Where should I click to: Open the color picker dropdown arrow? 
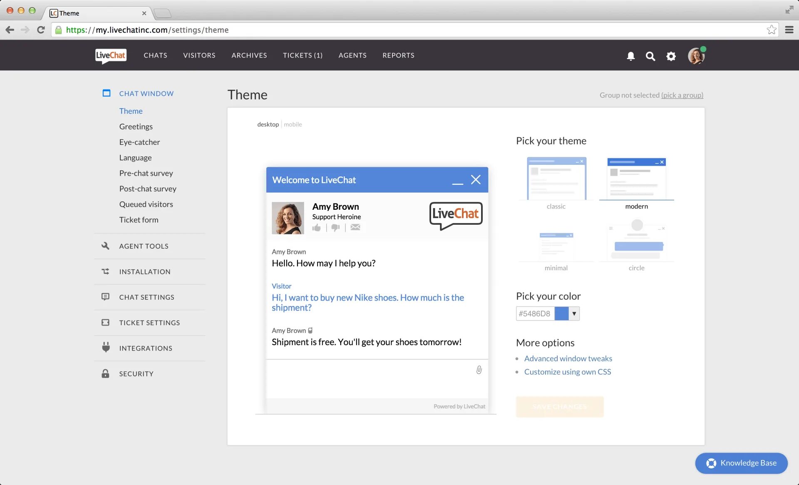[574, 313]
